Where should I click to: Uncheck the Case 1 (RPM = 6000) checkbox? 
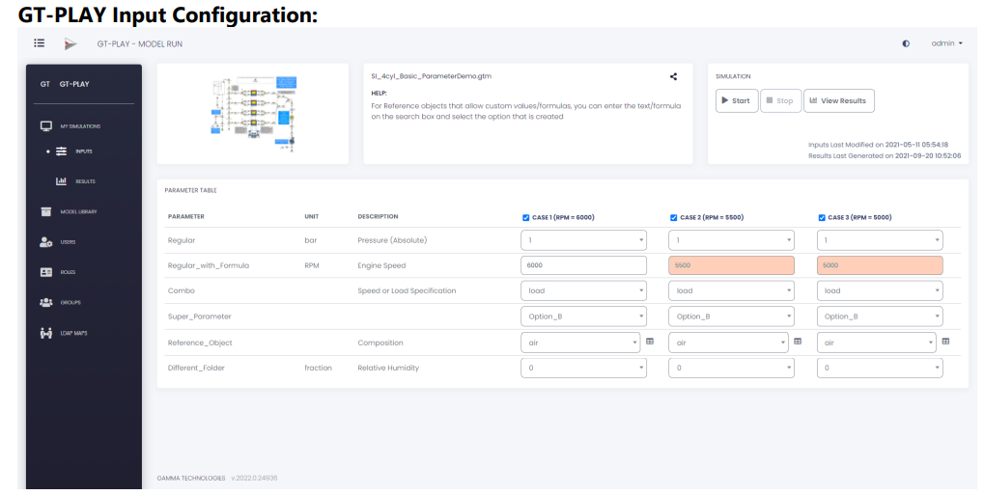525,218
